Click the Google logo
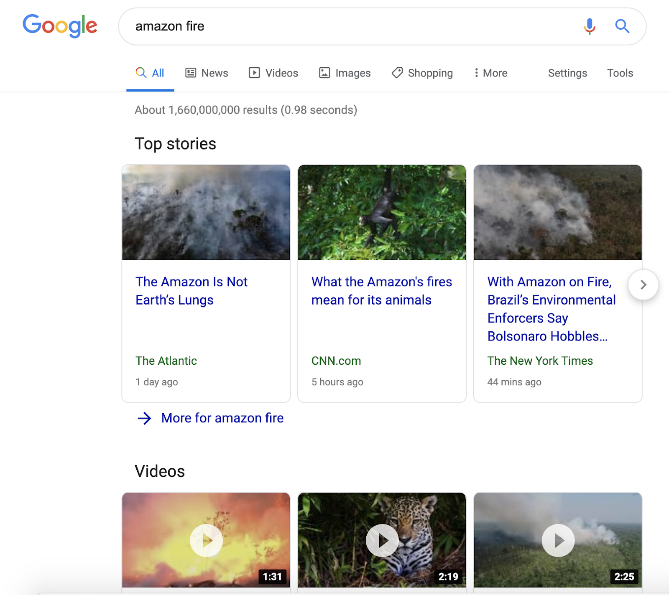 pos(60,26)
